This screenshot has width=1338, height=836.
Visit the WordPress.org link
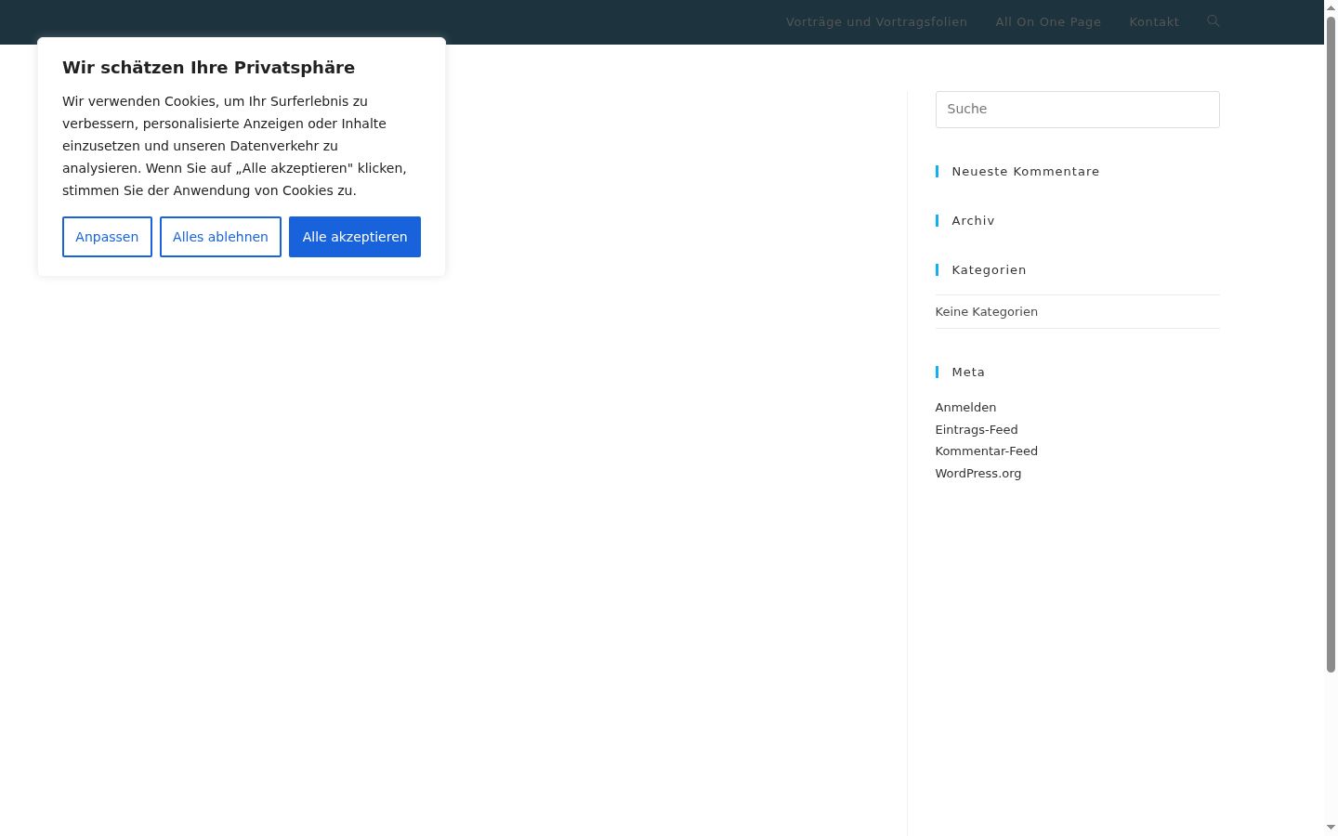click(x=978, y=474)
